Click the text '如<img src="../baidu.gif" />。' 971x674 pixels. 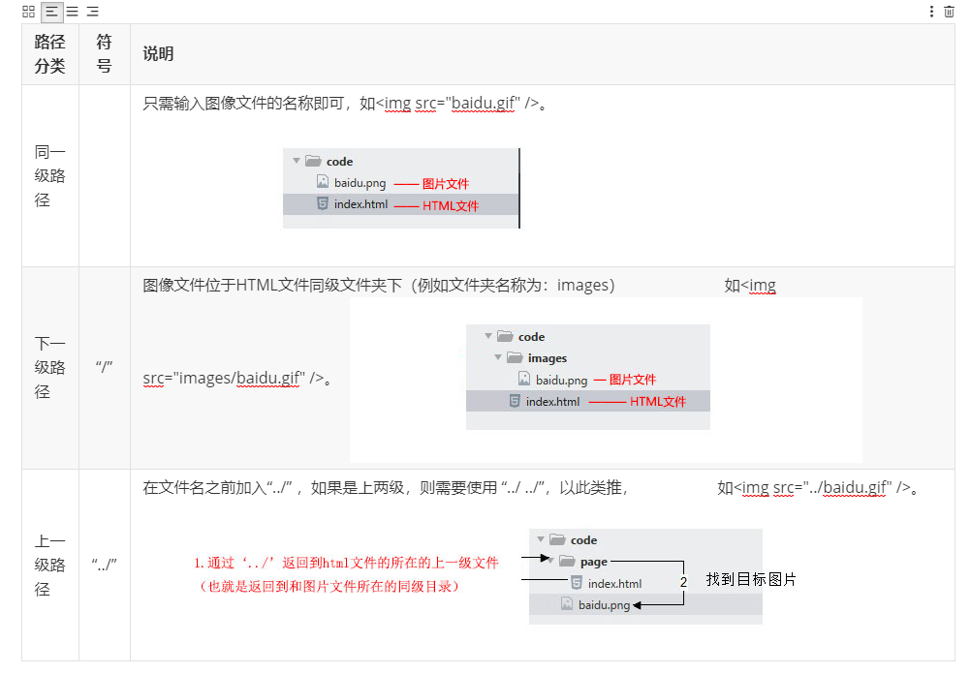pos(819,488)
